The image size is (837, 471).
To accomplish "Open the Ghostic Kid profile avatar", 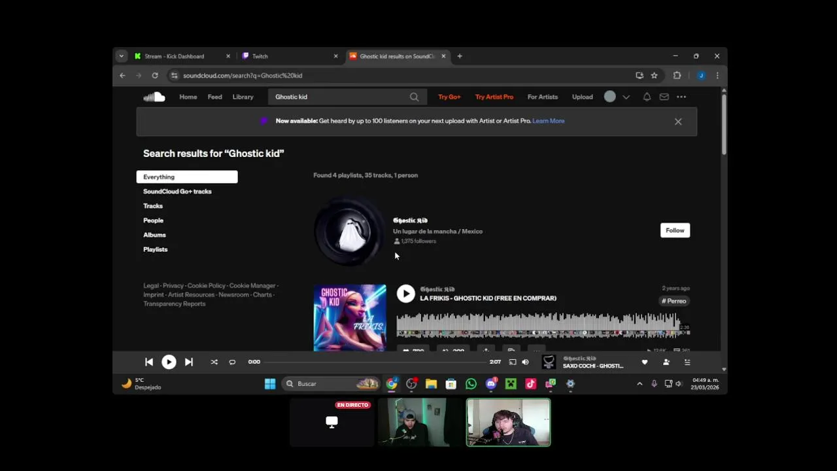I will 349,231.
